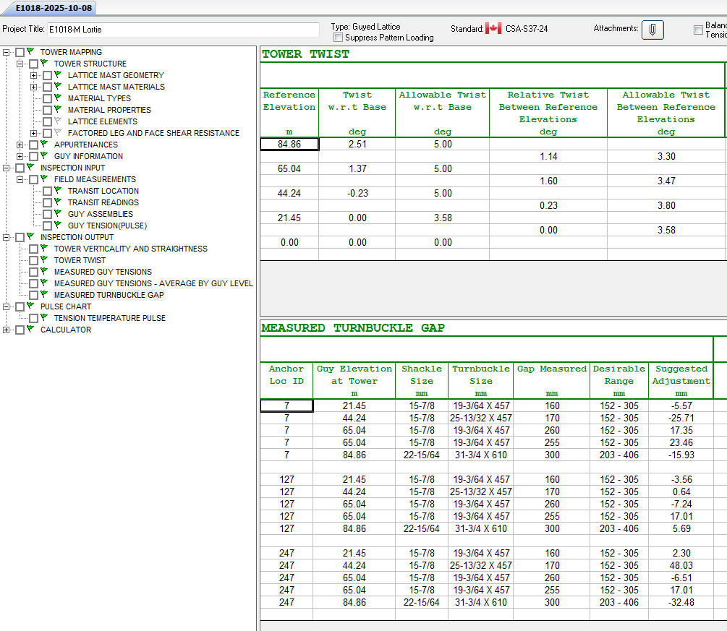
Task: Open LATTICE ELEMENTS tree item
Action: (x=103, y=121)
